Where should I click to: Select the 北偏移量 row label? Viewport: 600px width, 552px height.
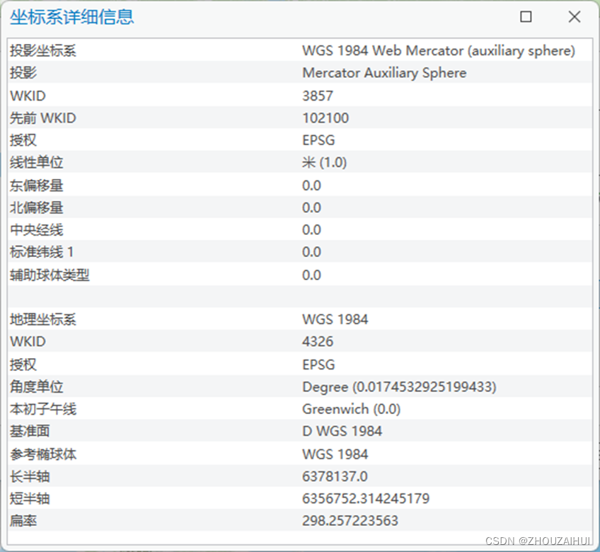[x=37, y=207]
